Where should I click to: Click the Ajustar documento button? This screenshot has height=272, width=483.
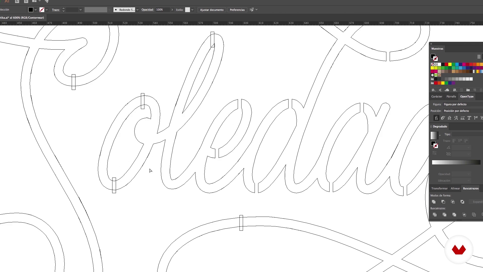pos(212,10)
